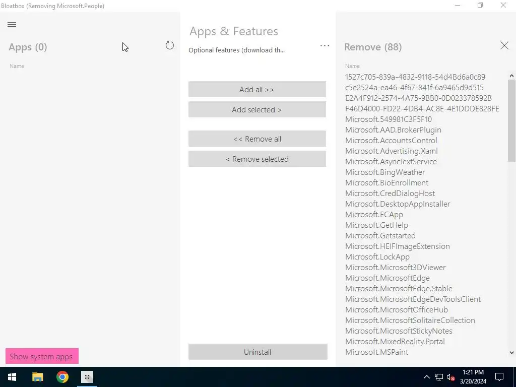The image size is (516, 387).
Task: Click the << Remove all button
Action: coord(257,139)
